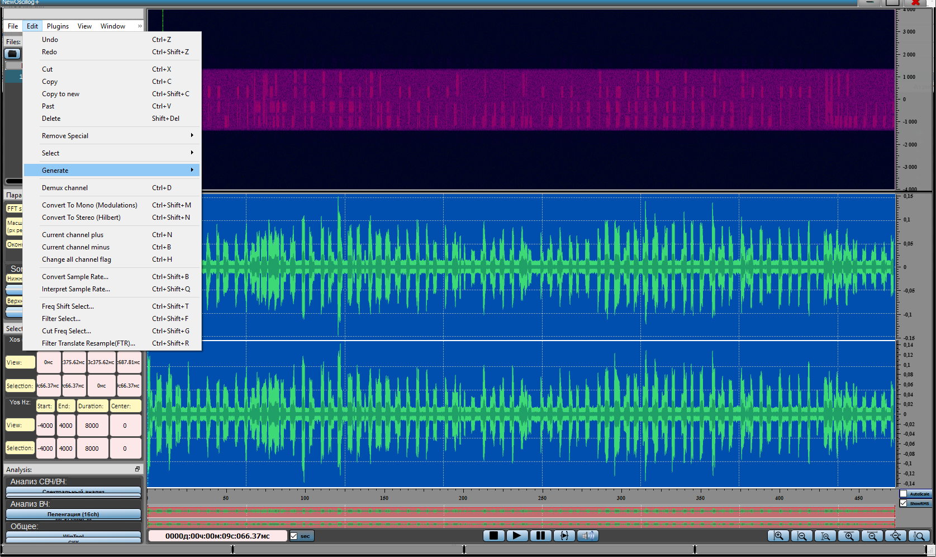The image size is (936, 557).
Task: Choose Change all channel flag
Action: pyautogui.click(x=112, y=259)
